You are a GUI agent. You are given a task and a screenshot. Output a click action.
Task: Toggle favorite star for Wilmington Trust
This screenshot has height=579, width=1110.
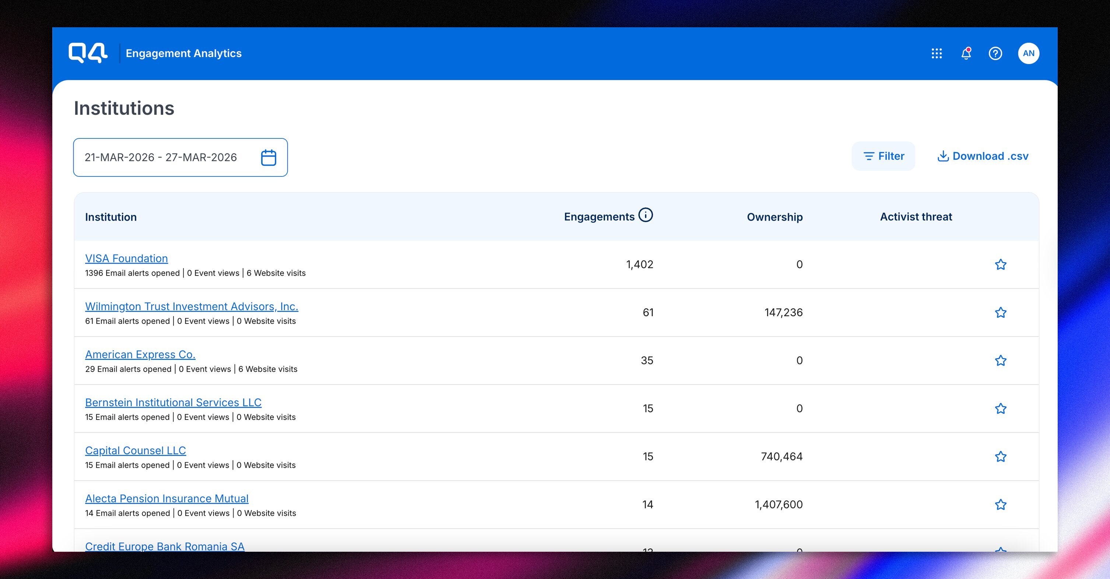(1000, 313)
